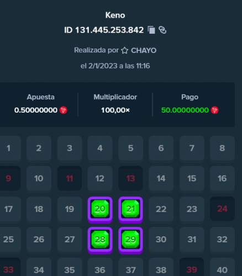The width and height of the screenshot is (242, 276).
Task: Click the bet ID 131.445.253.842 text
Action: 104,30
